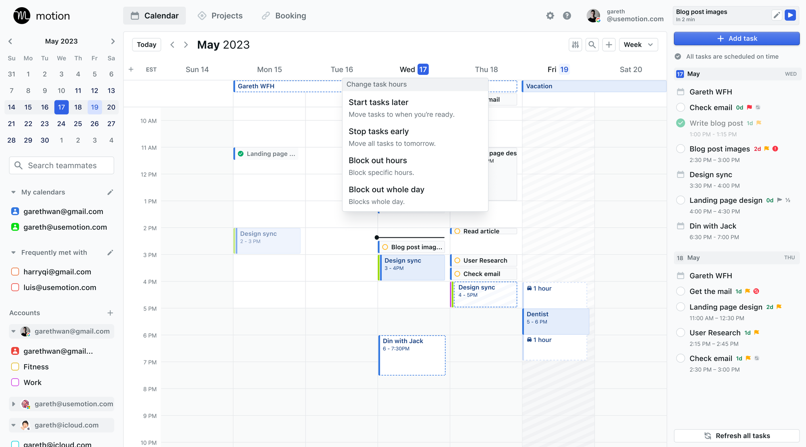Viewport: 806px width, 447px height.
Task: Switch to the Projects tab
Action: pos(220,16)
